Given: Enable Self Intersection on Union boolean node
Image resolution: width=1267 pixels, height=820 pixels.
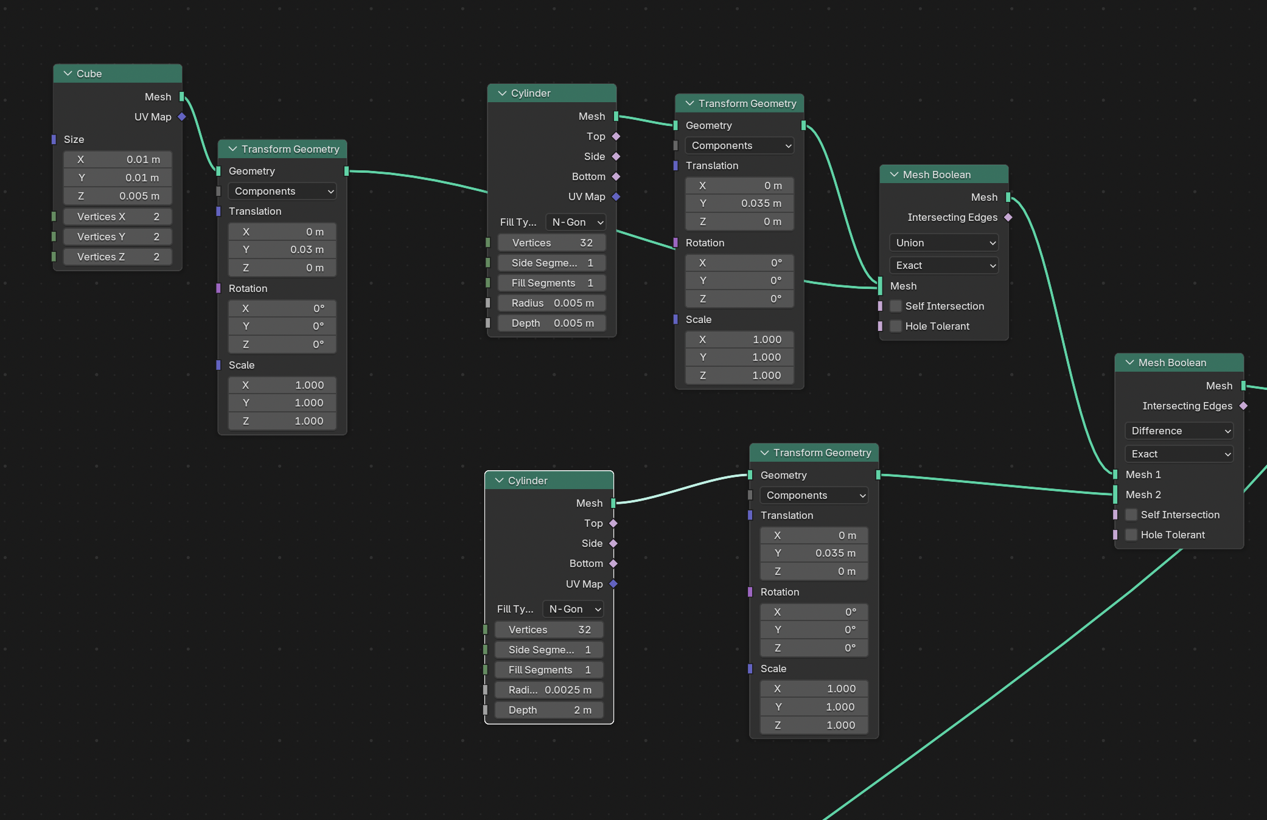Looking at the screenshot, I should tap(896, 306).
